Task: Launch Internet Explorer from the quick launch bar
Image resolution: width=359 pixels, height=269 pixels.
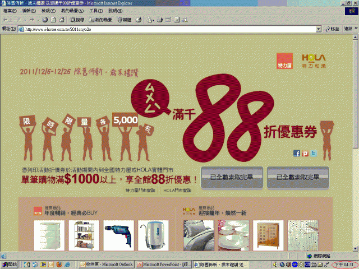Action: coord(67,265)
